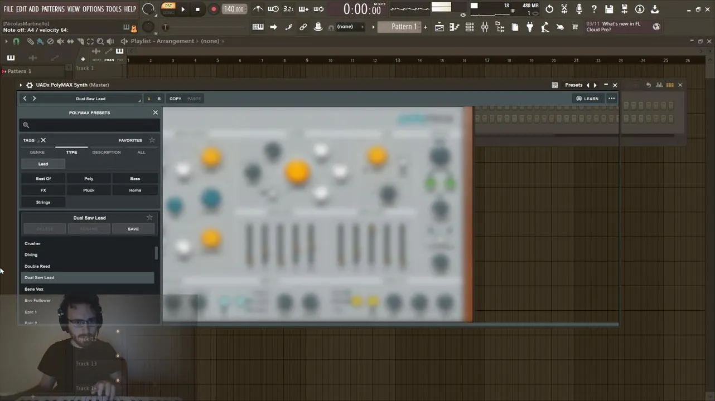Toggle the 3.2.1 recording countdown
The image size is (715, 401).
288,9
